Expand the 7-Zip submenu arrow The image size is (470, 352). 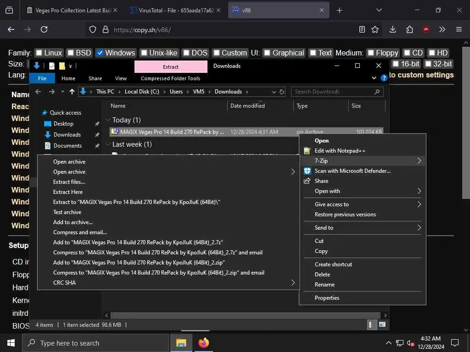click(419, 161)
